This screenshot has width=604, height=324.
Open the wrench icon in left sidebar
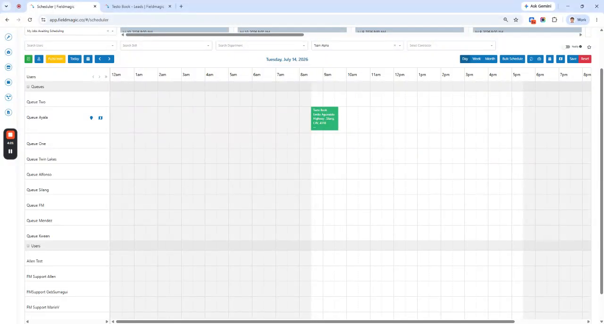click(8, 37)
